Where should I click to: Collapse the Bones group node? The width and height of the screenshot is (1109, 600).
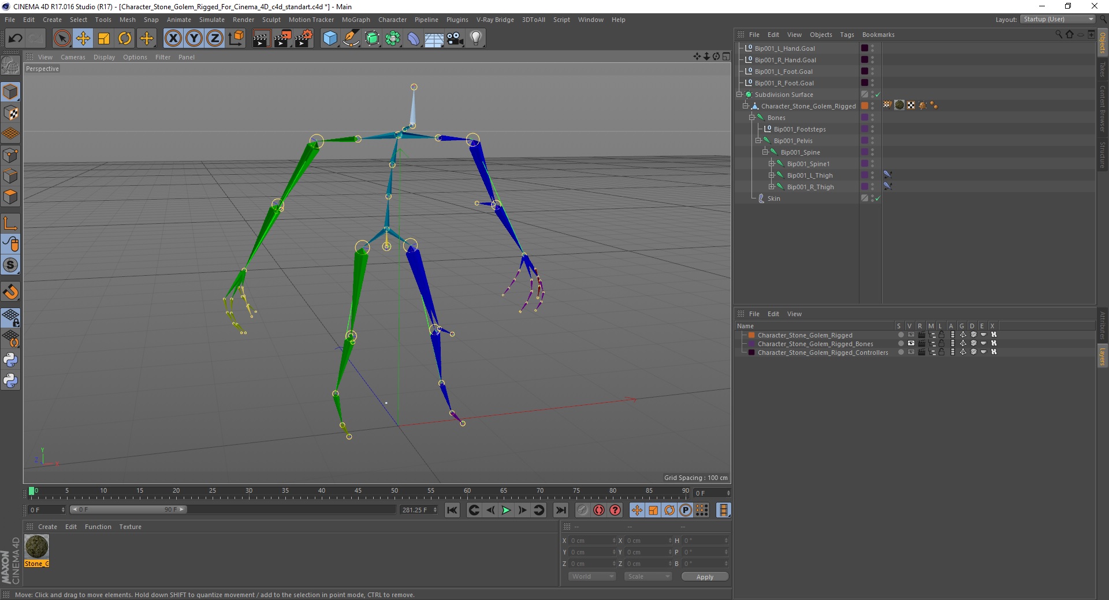(752, 118)
